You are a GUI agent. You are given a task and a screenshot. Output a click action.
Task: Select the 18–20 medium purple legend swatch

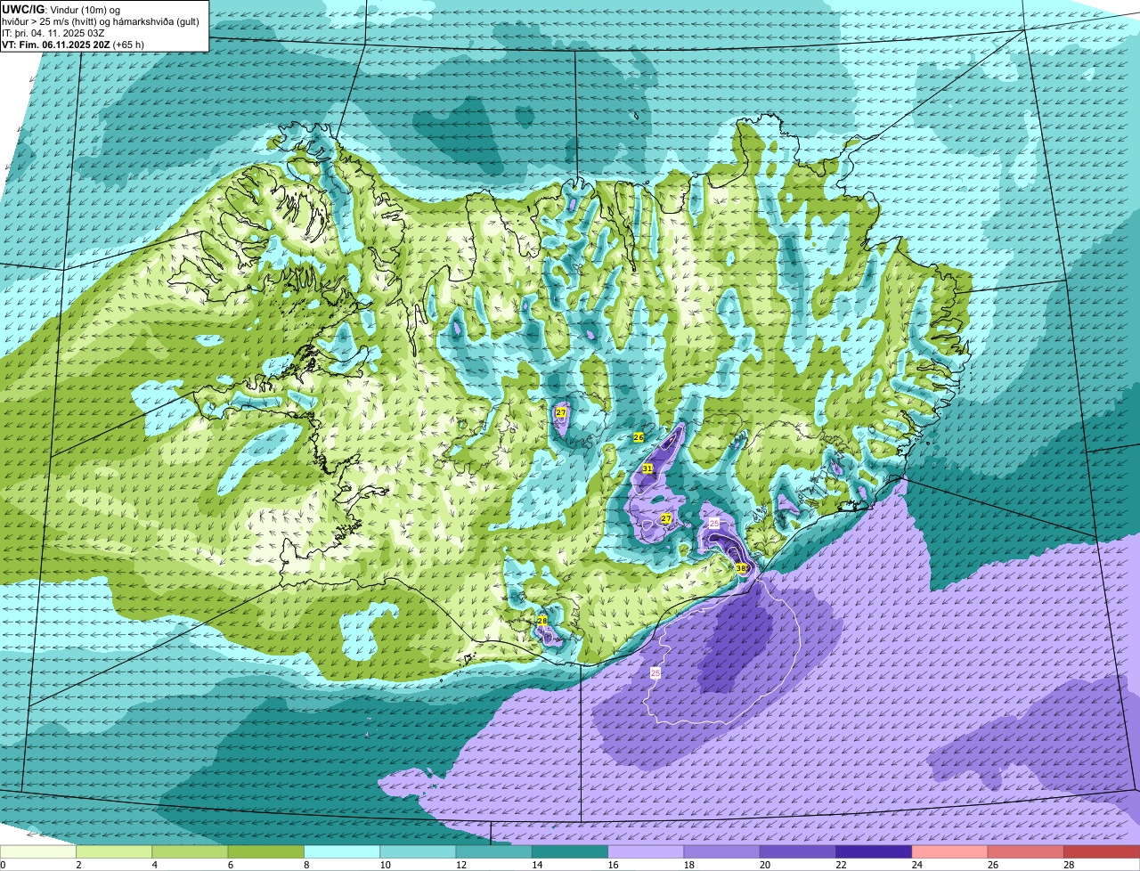coord(722,852)
